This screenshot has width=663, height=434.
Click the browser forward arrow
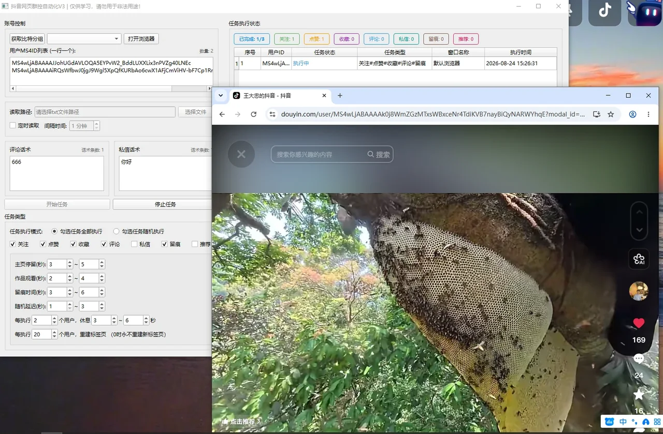pos(238,114)
